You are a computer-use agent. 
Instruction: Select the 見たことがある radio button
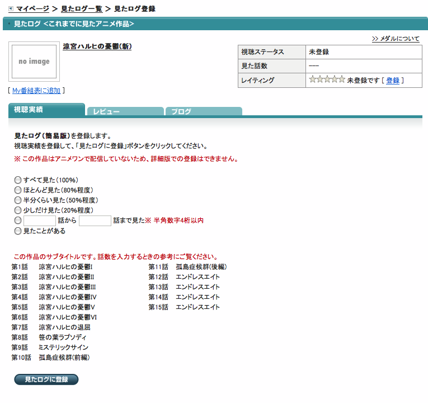(x=18, y=231)
